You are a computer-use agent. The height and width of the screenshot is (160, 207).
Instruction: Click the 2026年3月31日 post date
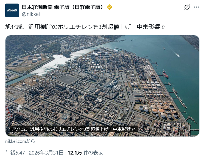click(46, 153)
